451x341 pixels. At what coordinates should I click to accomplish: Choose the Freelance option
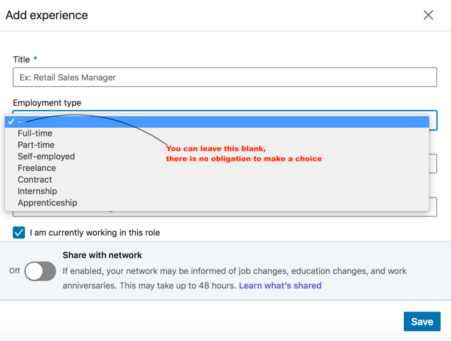pos(37,168)
